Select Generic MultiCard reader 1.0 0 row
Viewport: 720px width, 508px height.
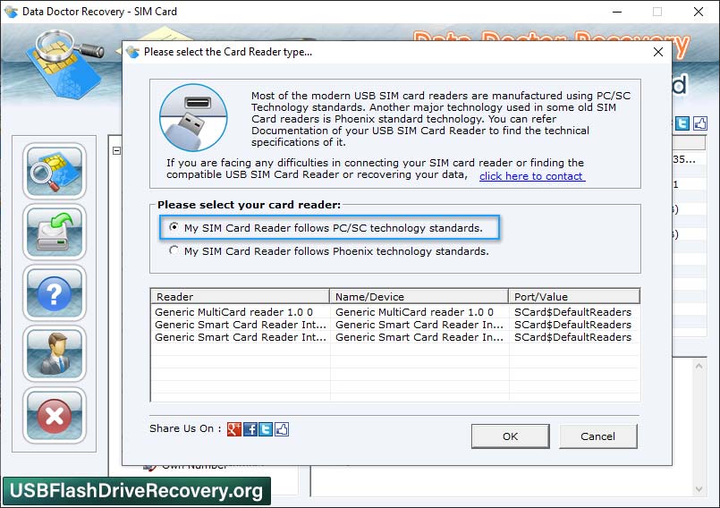point(395,312)
